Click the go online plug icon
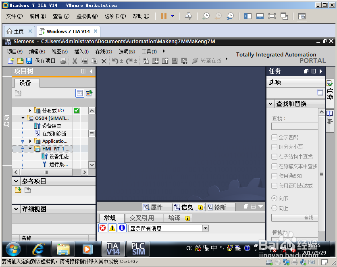 pos(195,61)
